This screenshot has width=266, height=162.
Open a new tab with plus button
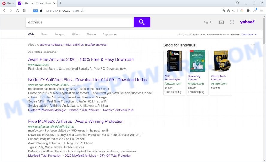(61, 3)
